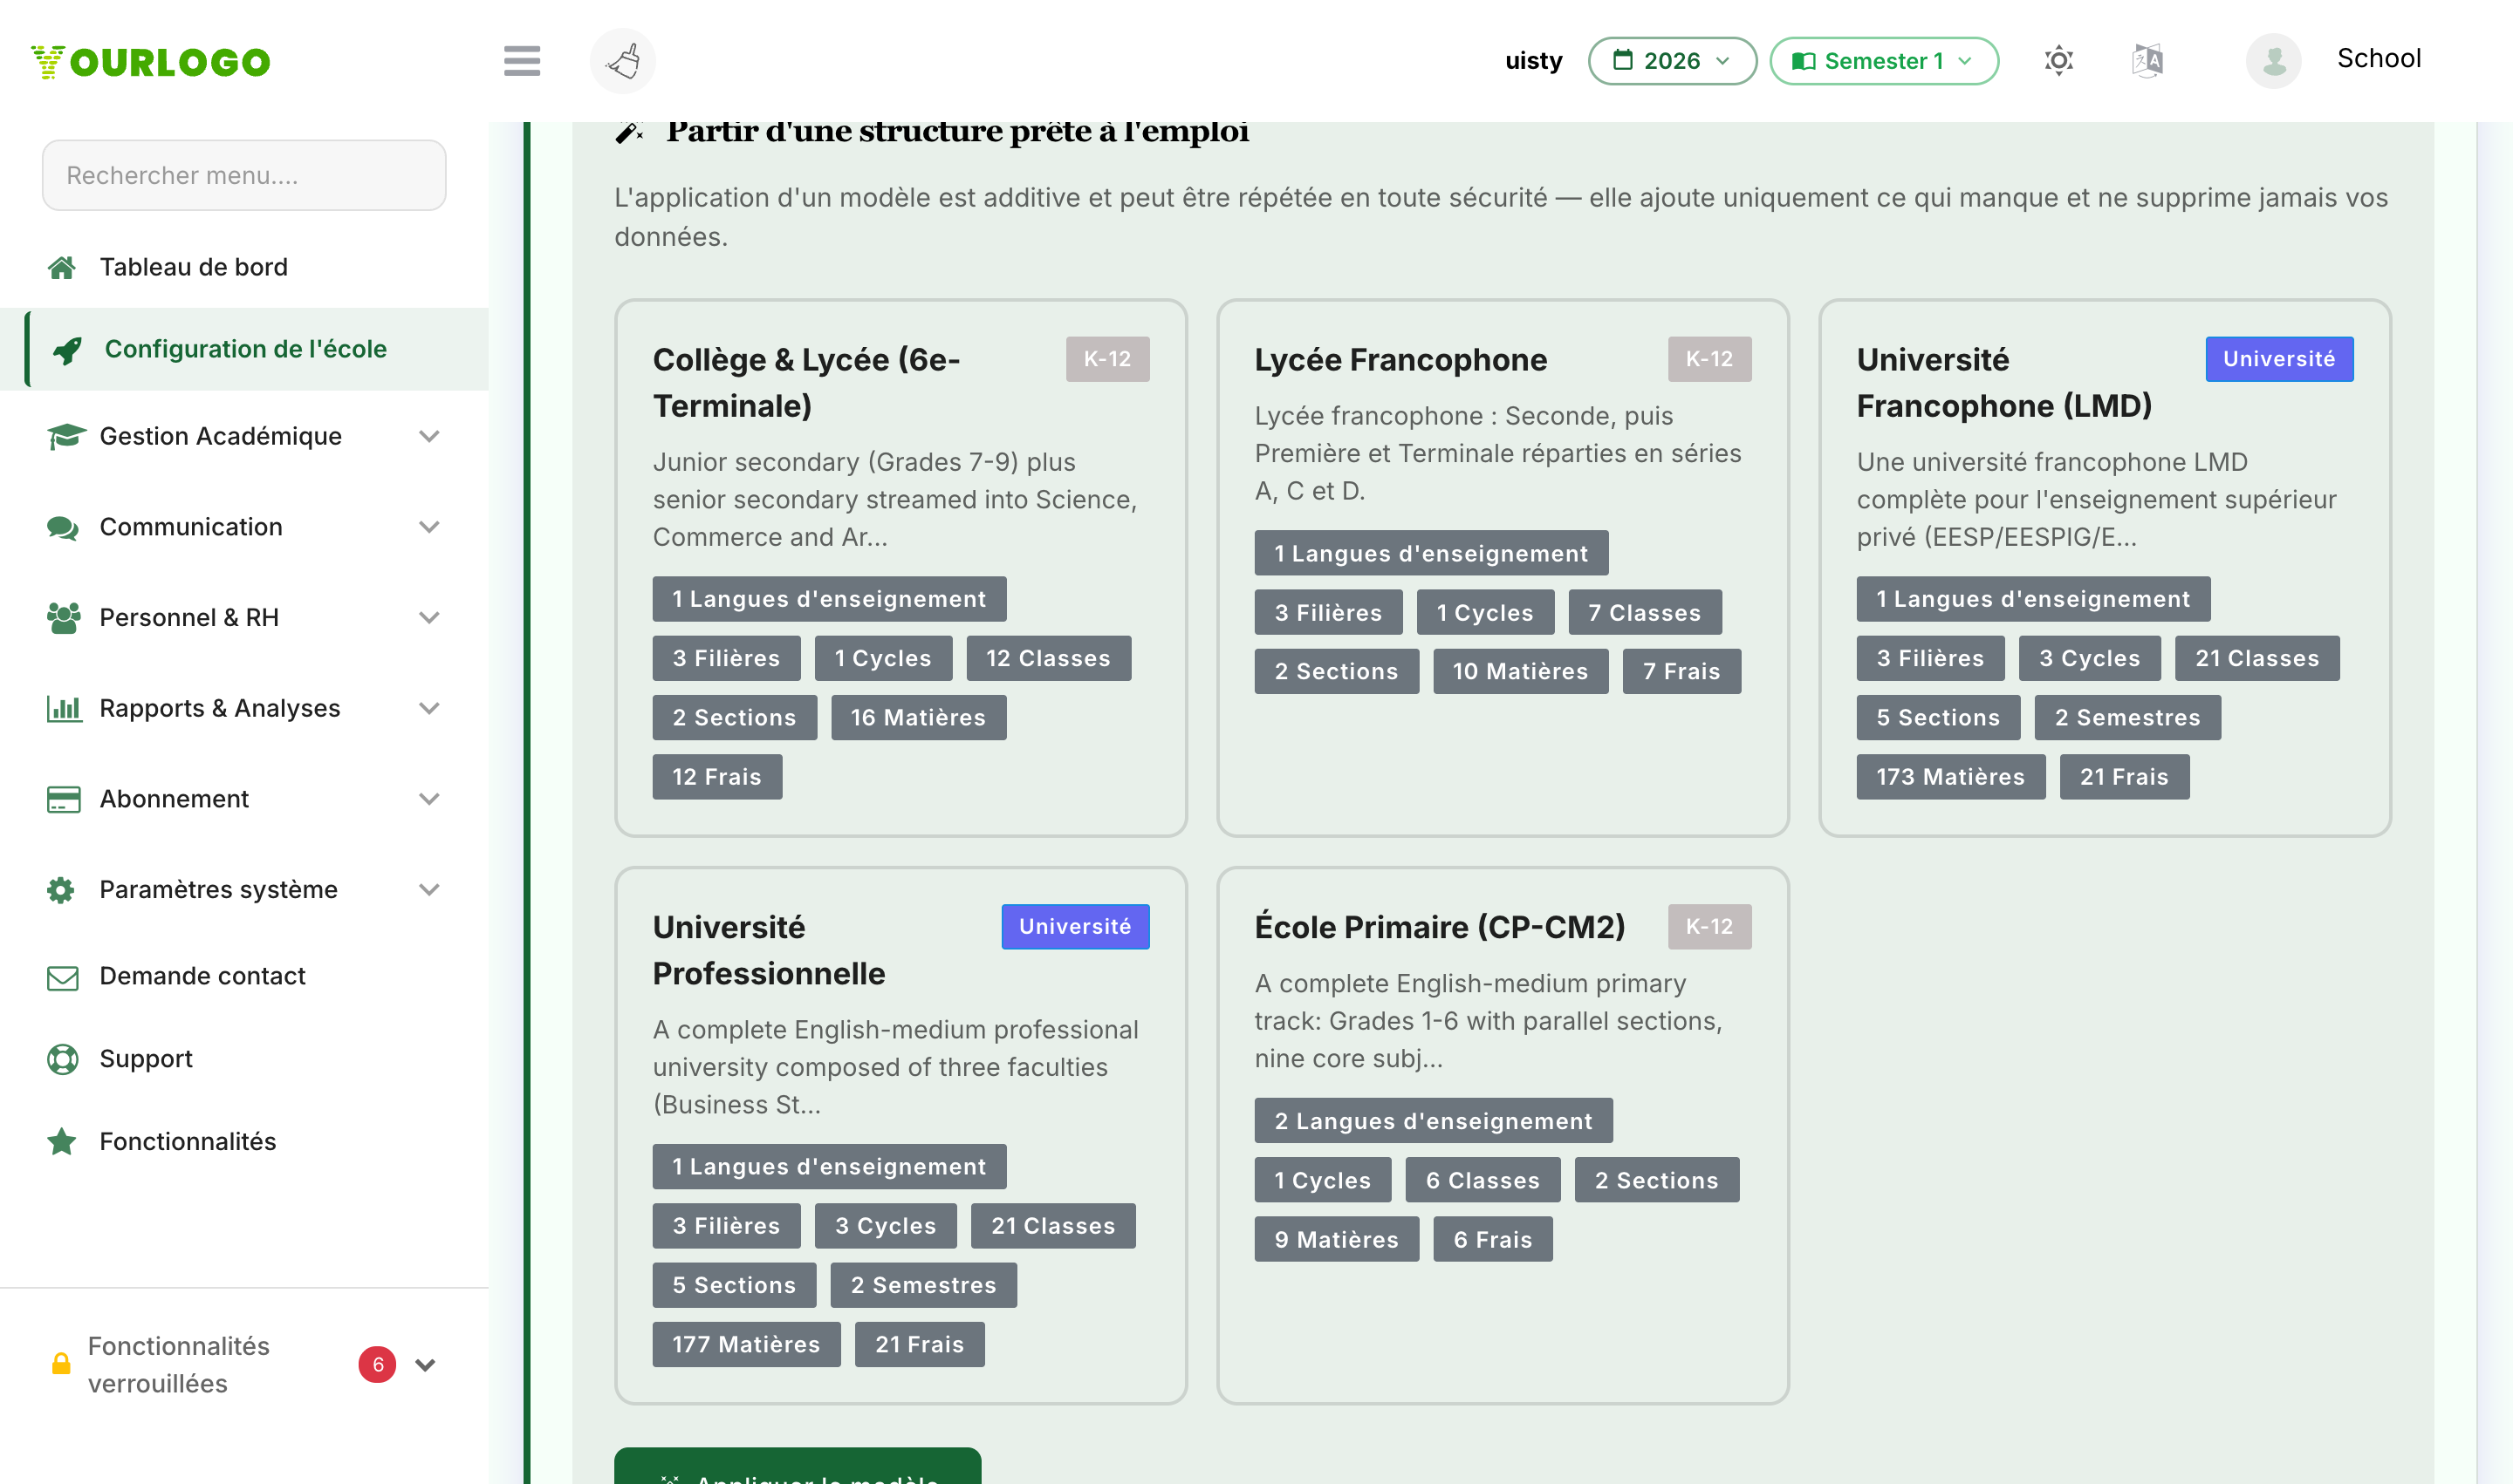Click the 16 Matières tag
This screenshot has height=1484, width=2513.
[918, 717]
